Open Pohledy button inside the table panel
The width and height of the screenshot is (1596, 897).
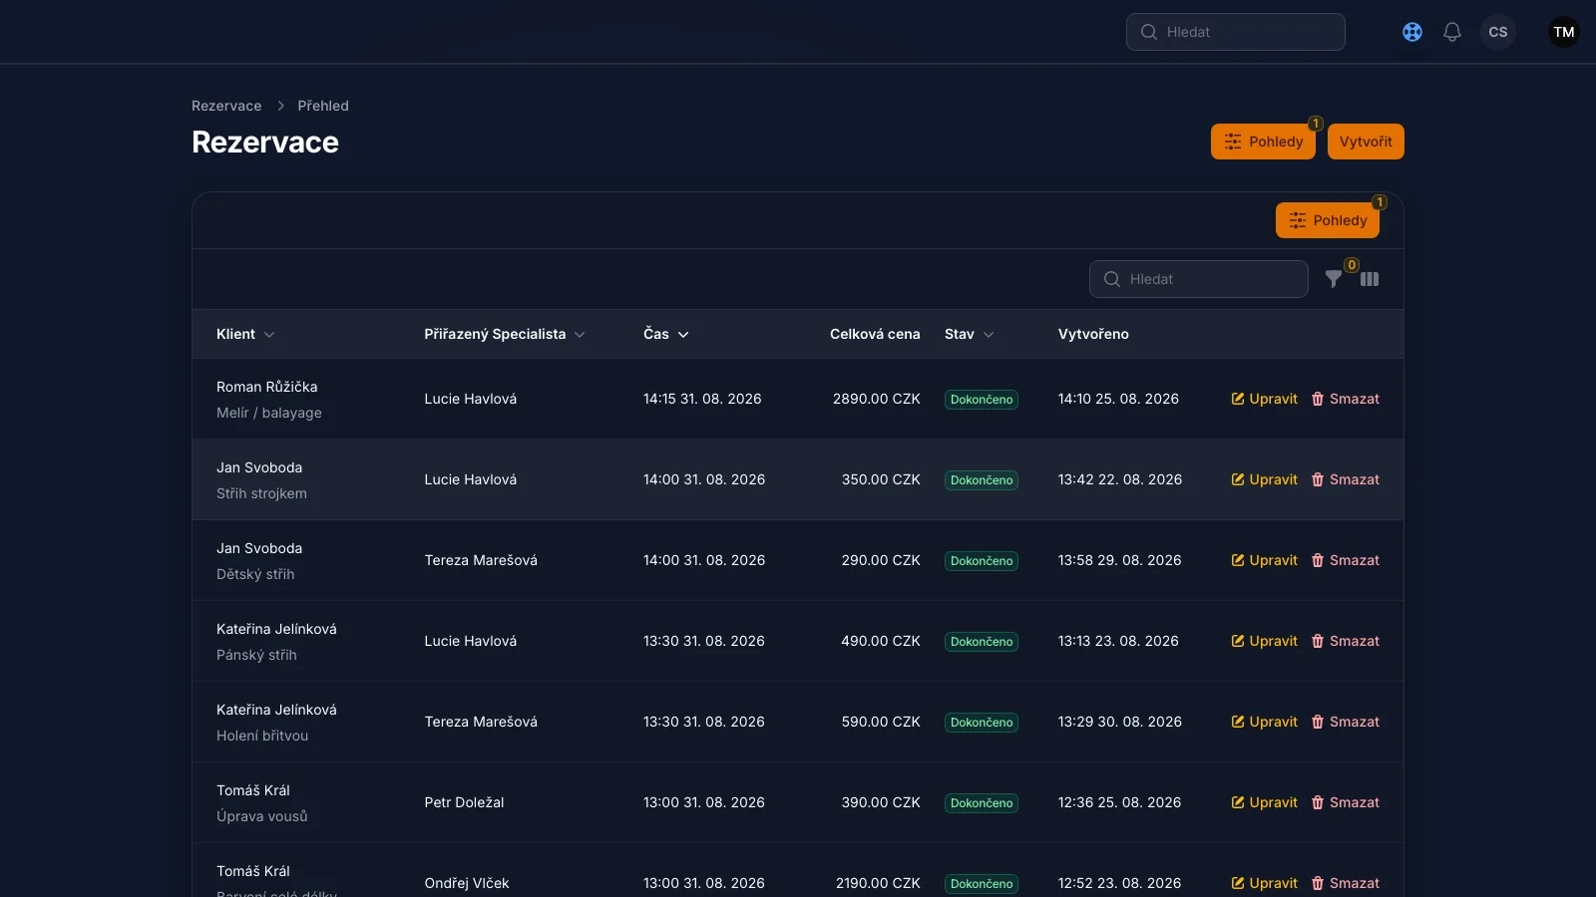[1328, 220]
